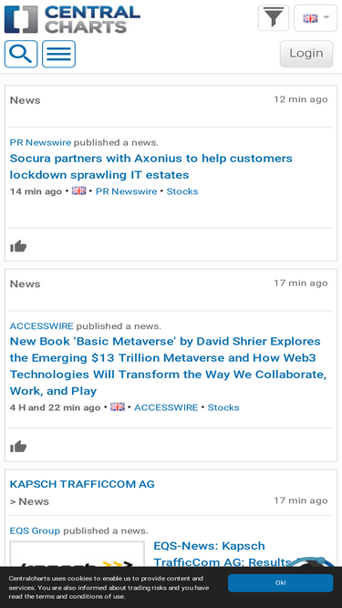The height and width of the screenshot is (608, 342).
Task: Like the Basic Metaverse book news post
Action: [x=18, y=447]
